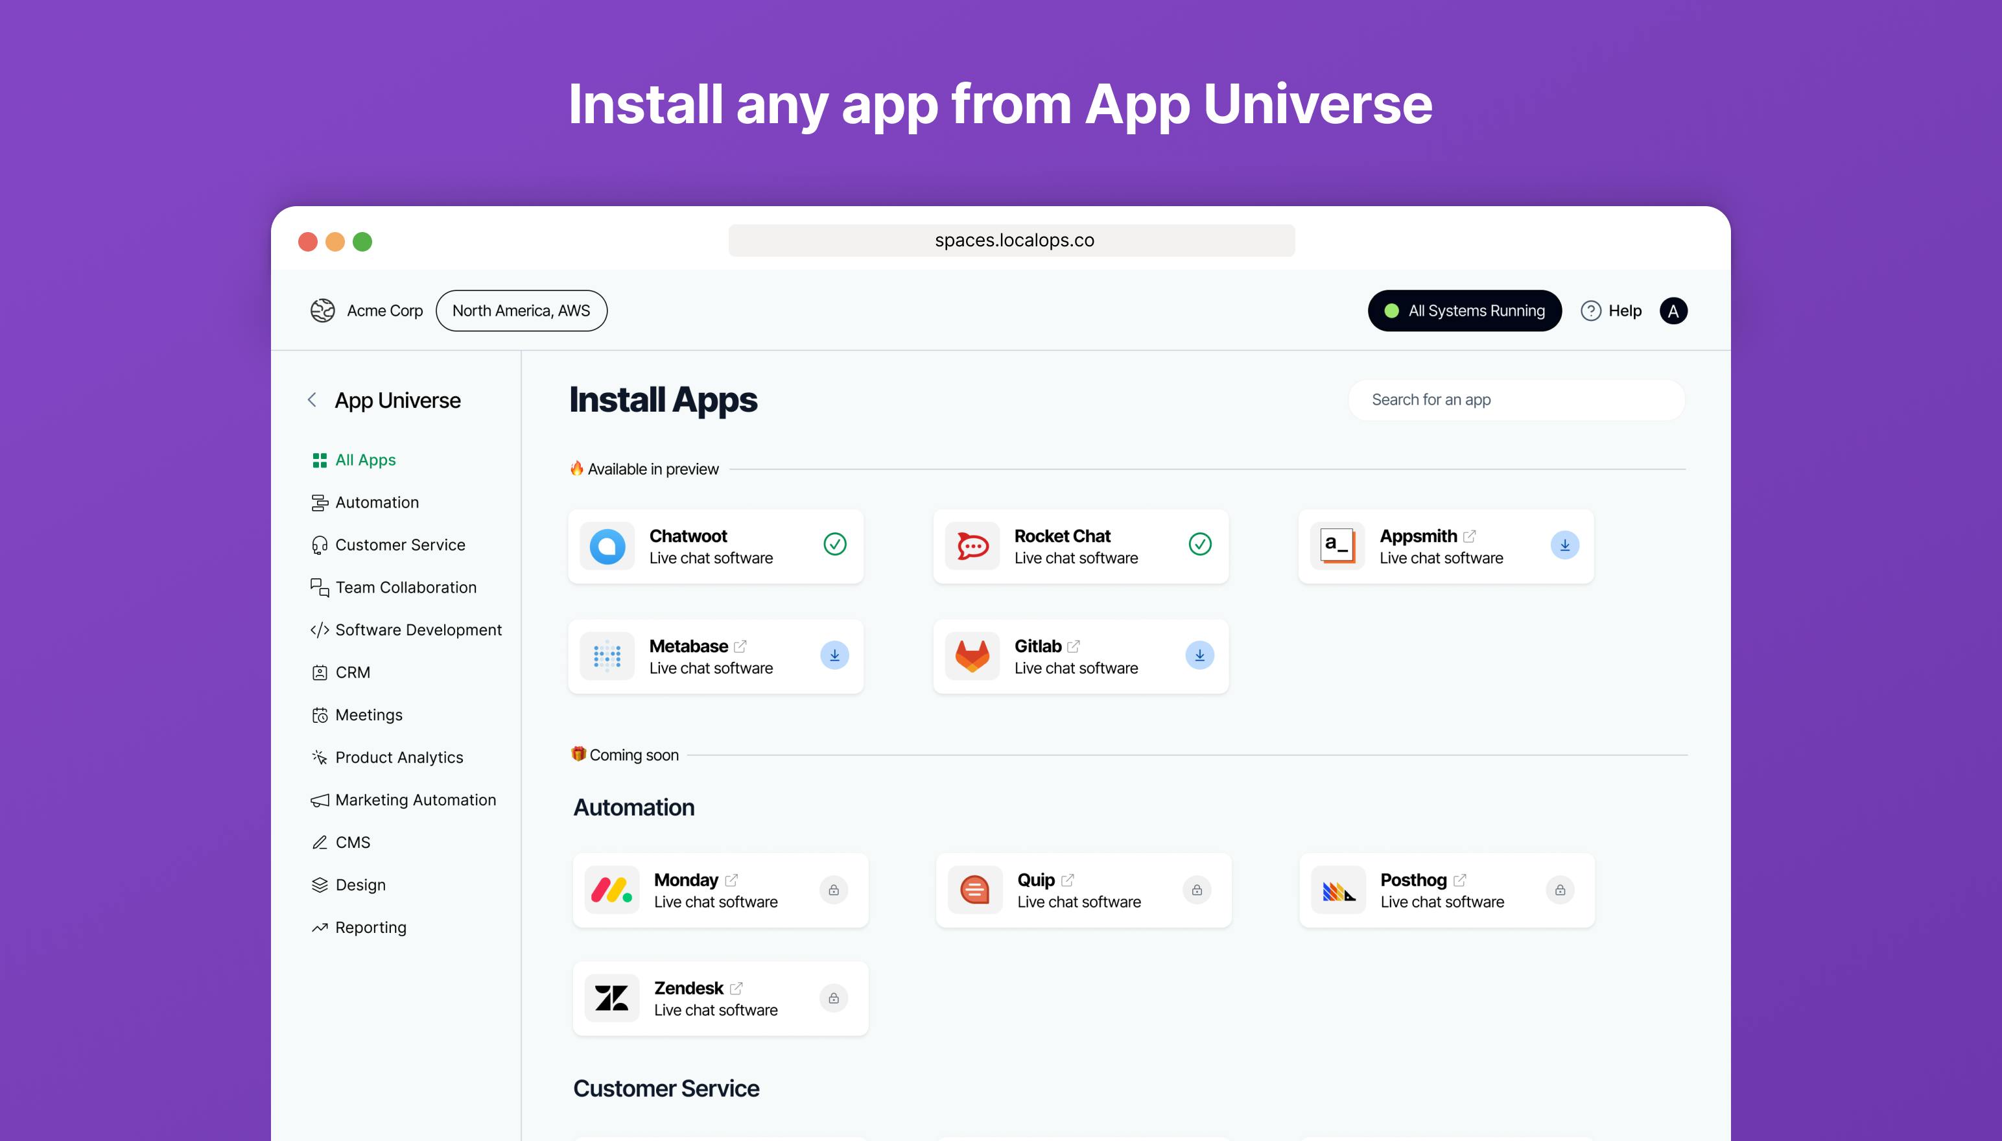This screenshot has width=2002, height=1141.
Task: Open Zendesk external link icon
Action: (x=736, y=988)
